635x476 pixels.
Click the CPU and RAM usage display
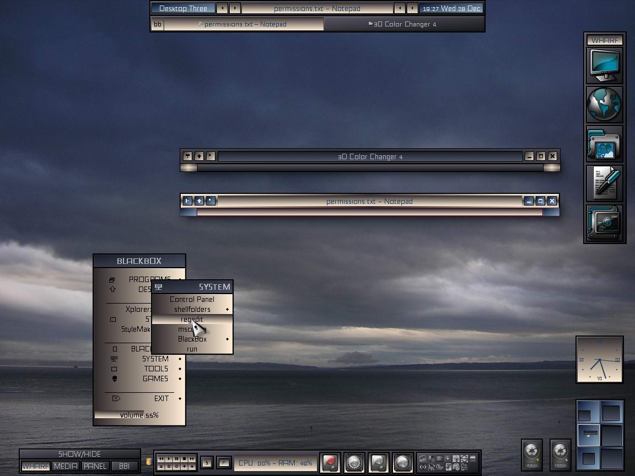coord(276,463)
